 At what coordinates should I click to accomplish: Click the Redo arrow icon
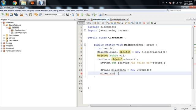pyautogui.click(x=40, y=15)
